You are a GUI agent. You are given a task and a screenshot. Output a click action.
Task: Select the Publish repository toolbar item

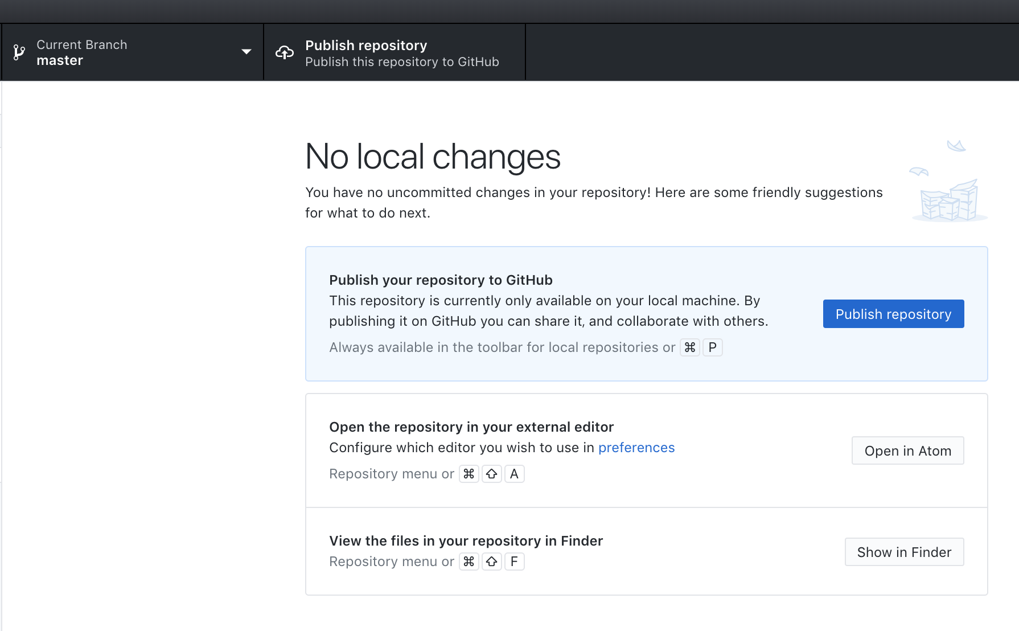tap(394, 52)
